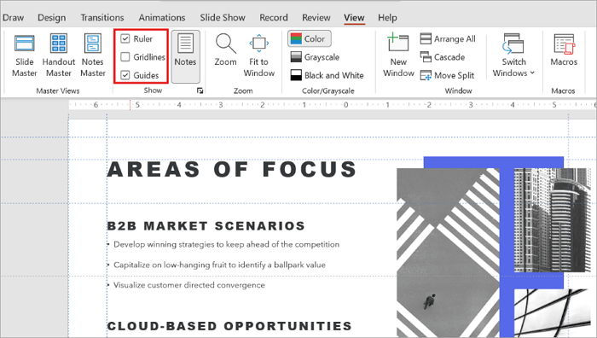Viewport: 597px width, 338px height.
Task: Open Switch Windows dropdown
Action: coord(513,55)
